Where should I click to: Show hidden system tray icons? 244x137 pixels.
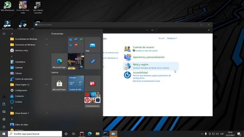(x=202, y=134)
